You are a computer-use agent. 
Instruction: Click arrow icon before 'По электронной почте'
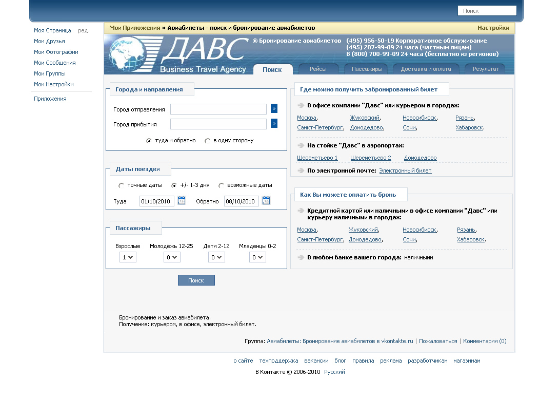[300, 170]
